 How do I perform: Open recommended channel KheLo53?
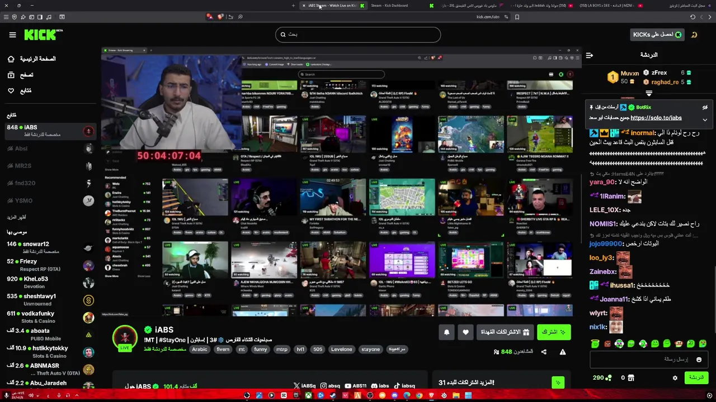click(x=50, y=282)
